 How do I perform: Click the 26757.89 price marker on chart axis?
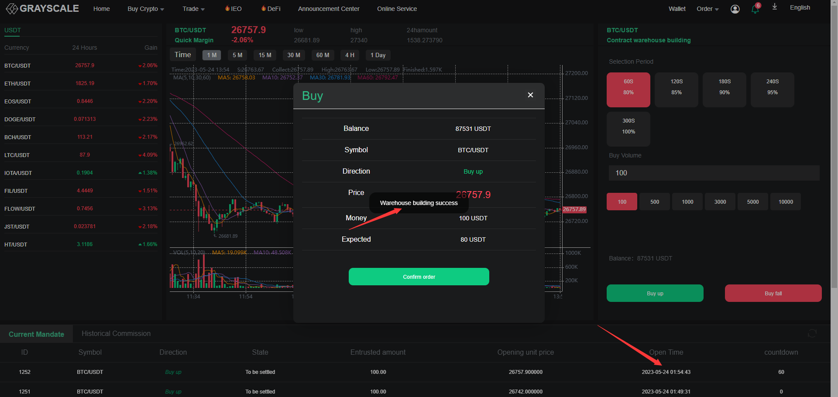pyautogui.click(x=574, y=209)
